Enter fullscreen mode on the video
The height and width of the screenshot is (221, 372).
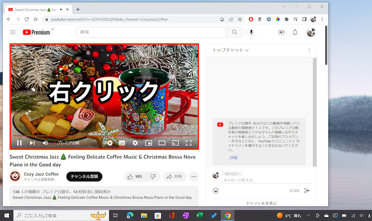click(x=189, y=143)
